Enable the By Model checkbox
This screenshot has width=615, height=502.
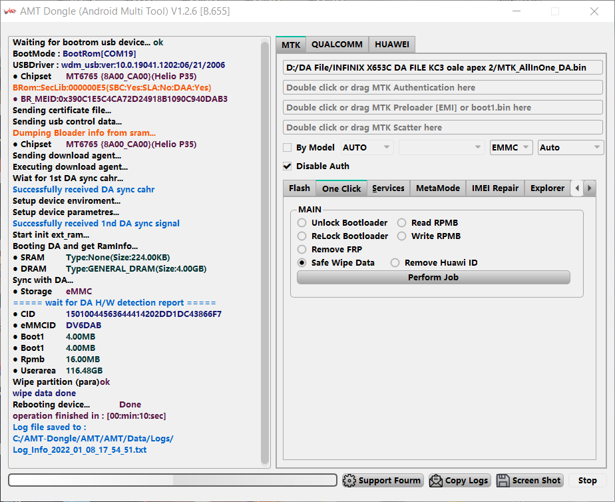tap(287, 148)
